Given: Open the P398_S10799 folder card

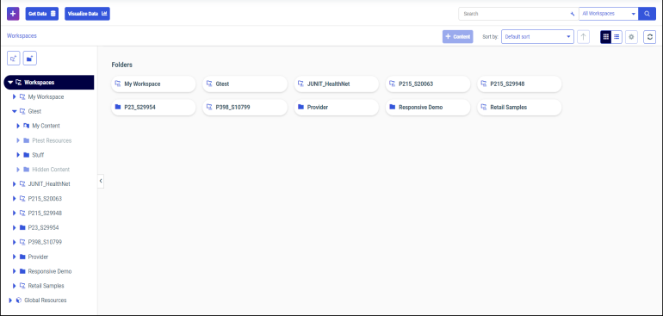Looking at the screenshot, I should (x=245, y=107).
